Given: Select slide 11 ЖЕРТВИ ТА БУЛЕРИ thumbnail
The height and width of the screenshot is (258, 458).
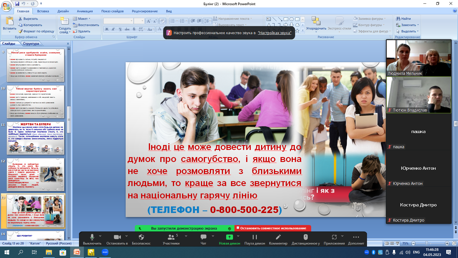Looking at the screenshot, I should pos(35,138).
